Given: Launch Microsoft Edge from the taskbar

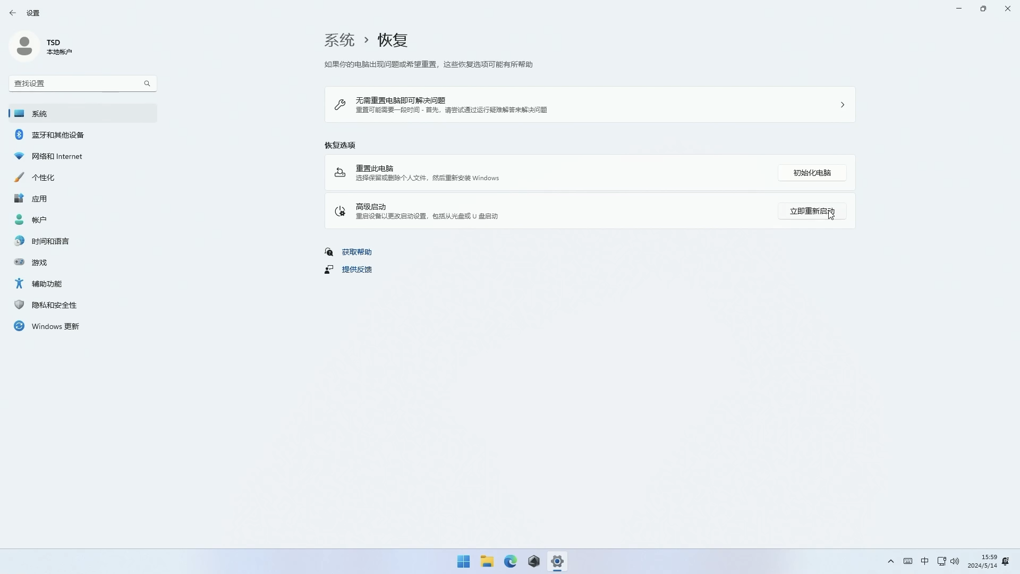Looking at the screenshot, I should pos(511,561).
